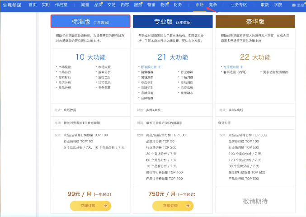The image size is (306, 217).
Task: Click arrow icon on 99元 order button
Action: [x=105, y=205]
